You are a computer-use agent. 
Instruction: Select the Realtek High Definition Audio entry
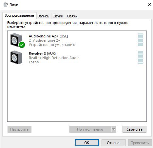54,58
